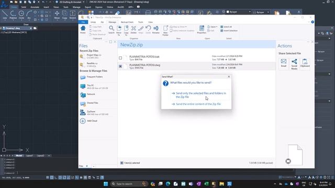The width and height of the screenshot is (335, 188).
Task: Select the Copy To icon in WinZip
Action: click(126, 30)
